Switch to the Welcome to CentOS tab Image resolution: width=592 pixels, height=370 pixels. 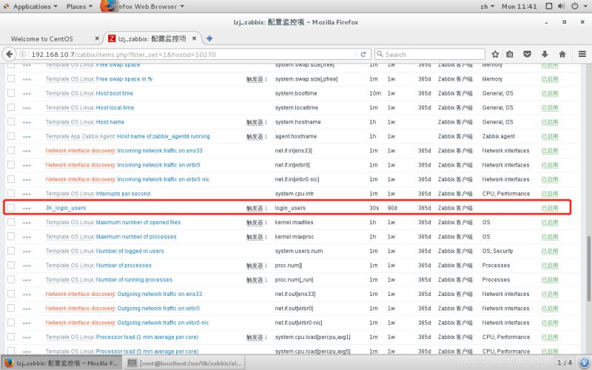pyautogui.click(x=52, y=38)
